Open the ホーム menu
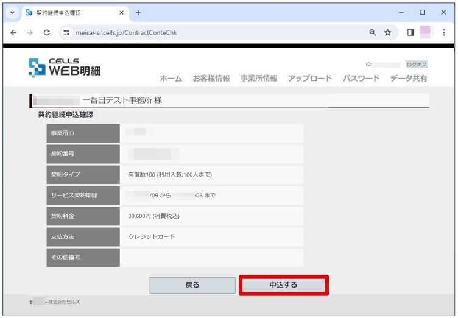 click(171, 79)
